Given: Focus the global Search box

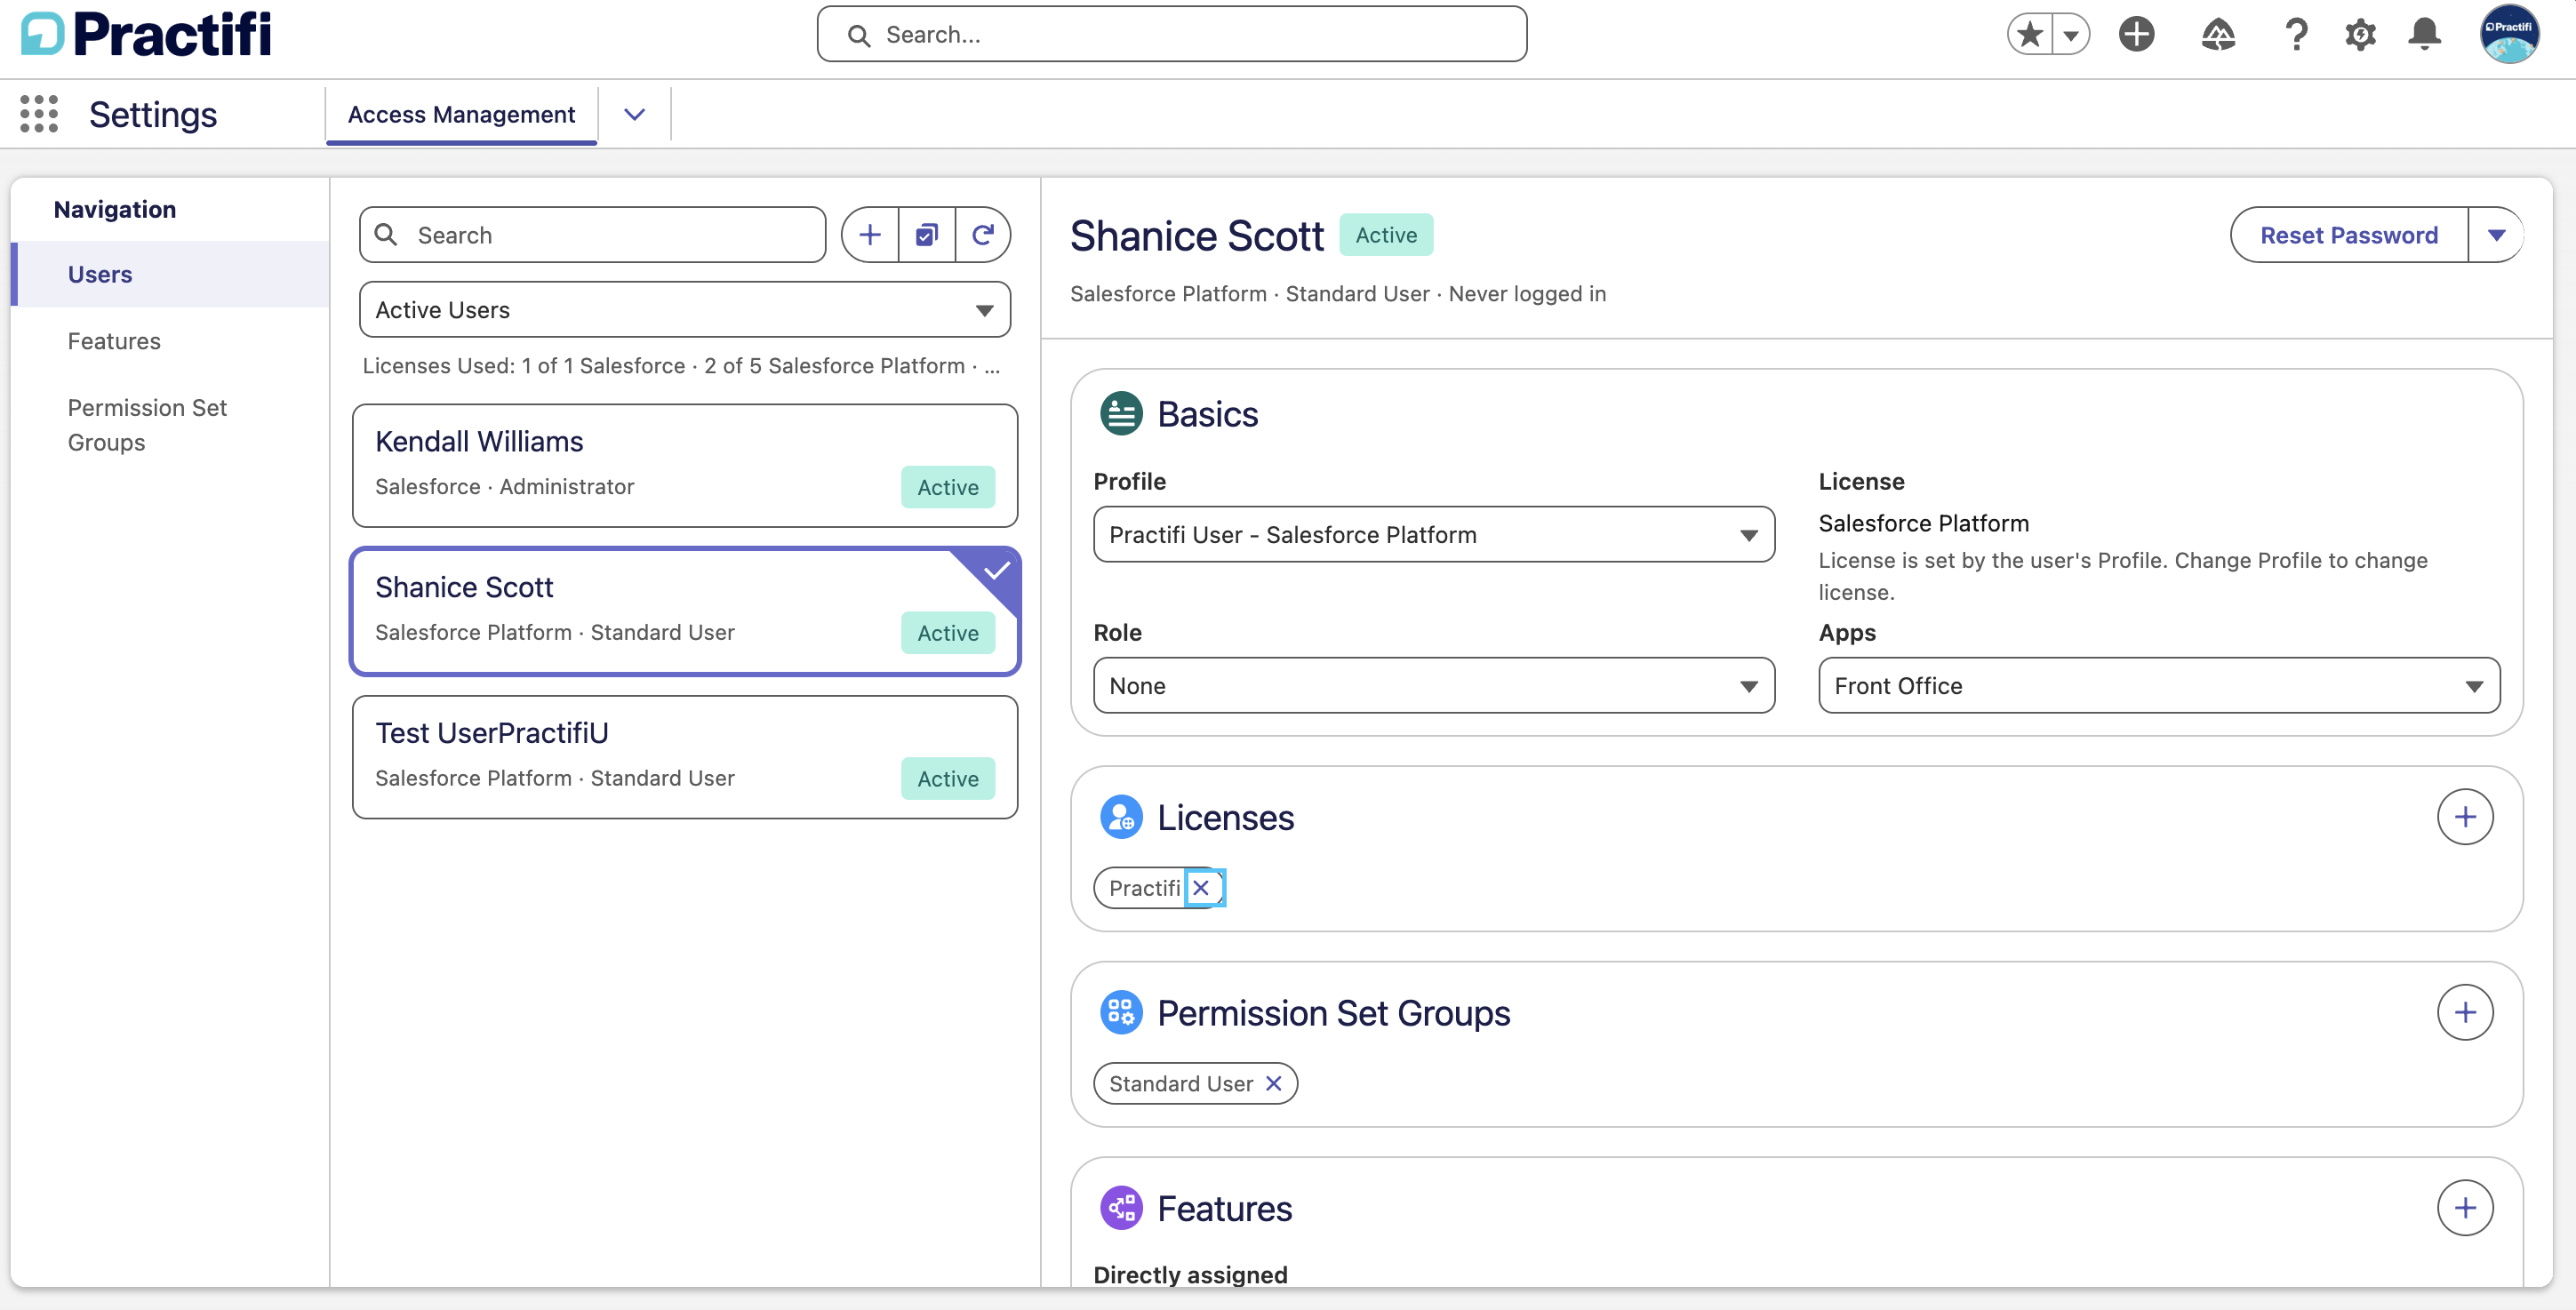Looking at the screenshot, I should coord(1172,35).
